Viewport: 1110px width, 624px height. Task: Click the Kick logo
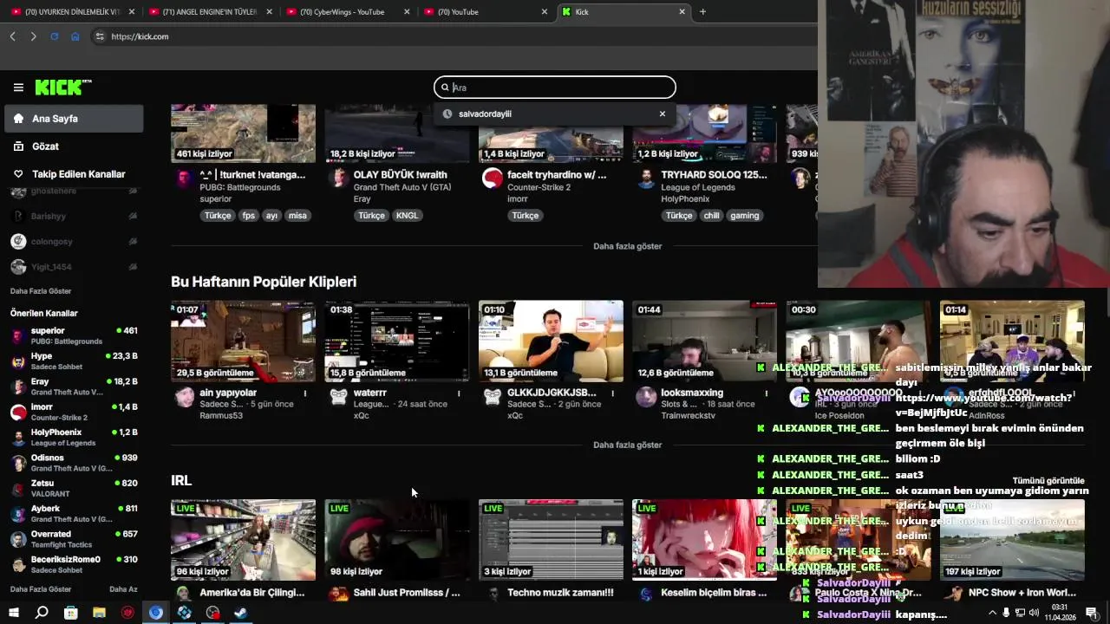click(x=62, y=88)
